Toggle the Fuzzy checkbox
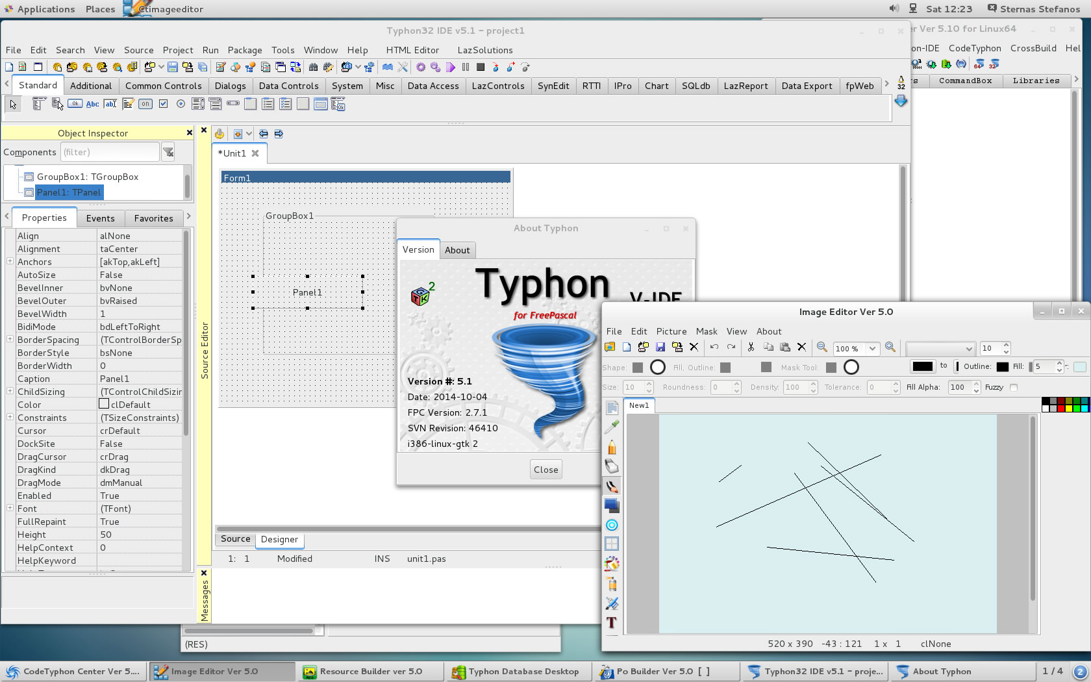 pos(1014,388)
